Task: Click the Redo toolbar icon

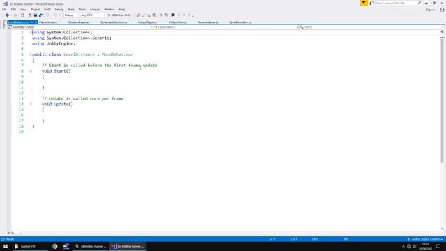Action: point(56,15)
